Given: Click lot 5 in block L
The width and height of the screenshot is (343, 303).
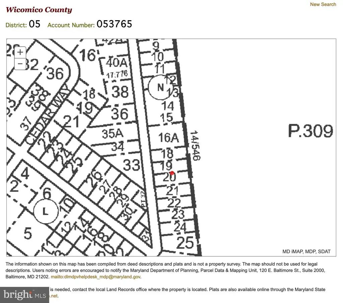Looking at the screenshot, I should coord(28,233).
